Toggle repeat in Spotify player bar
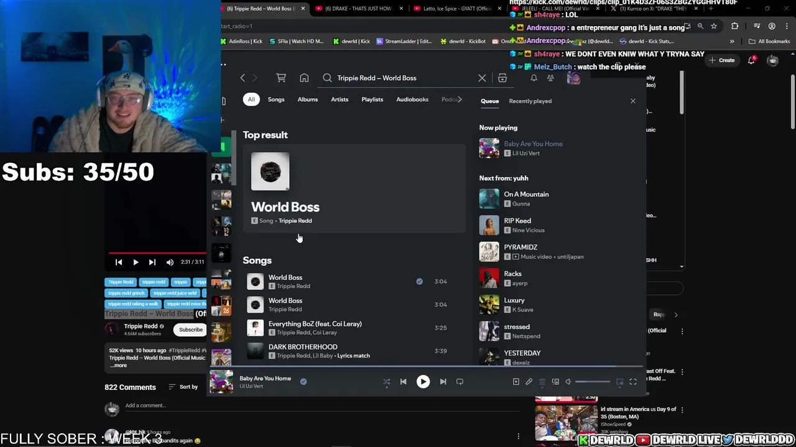Image resolution: width=796 pixels, height=447 pixels. click(460, 382)
